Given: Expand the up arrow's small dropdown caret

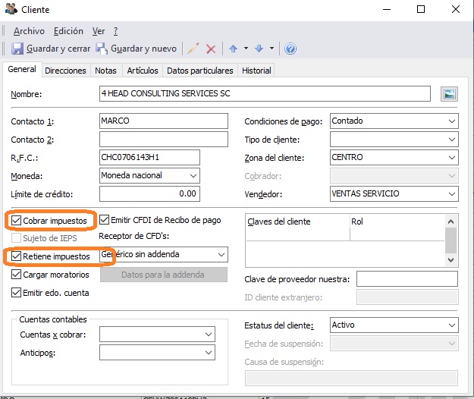Looking at the screenshot, I should coord(246,49).
